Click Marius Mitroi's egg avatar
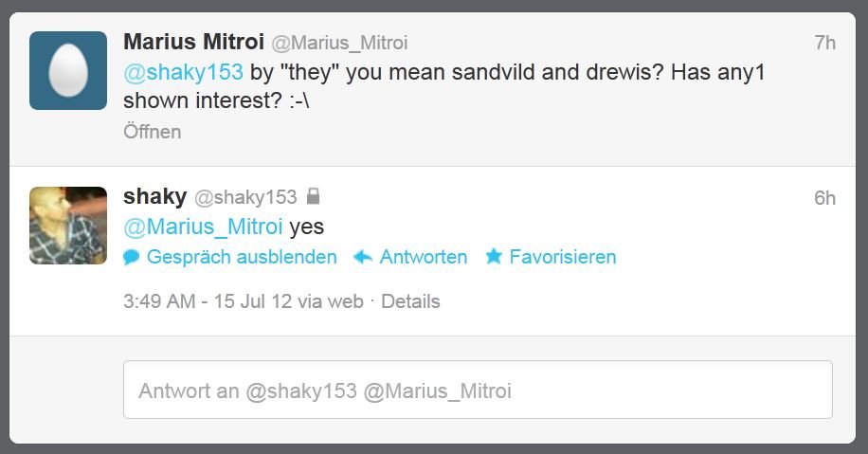Screen dimensions: 868x454 tap(68, 70)
